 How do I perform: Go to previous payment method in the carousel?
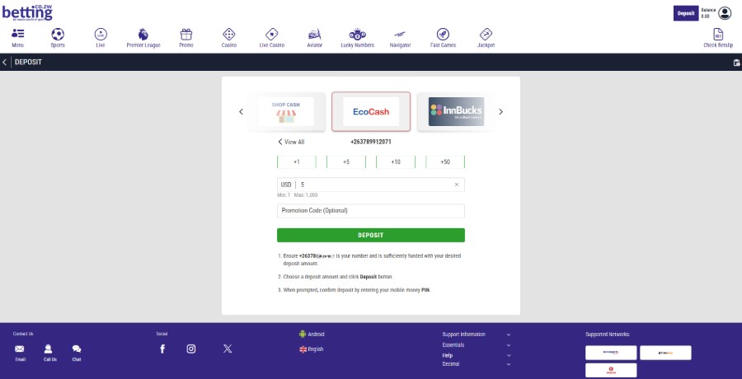tap(241, 112)
